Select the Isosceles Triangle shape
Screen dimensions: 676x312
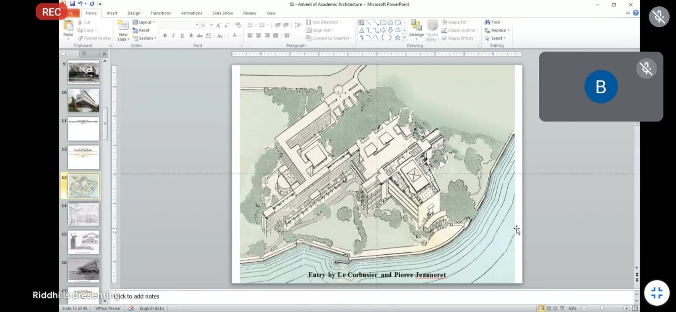click(x=361, y=30)
